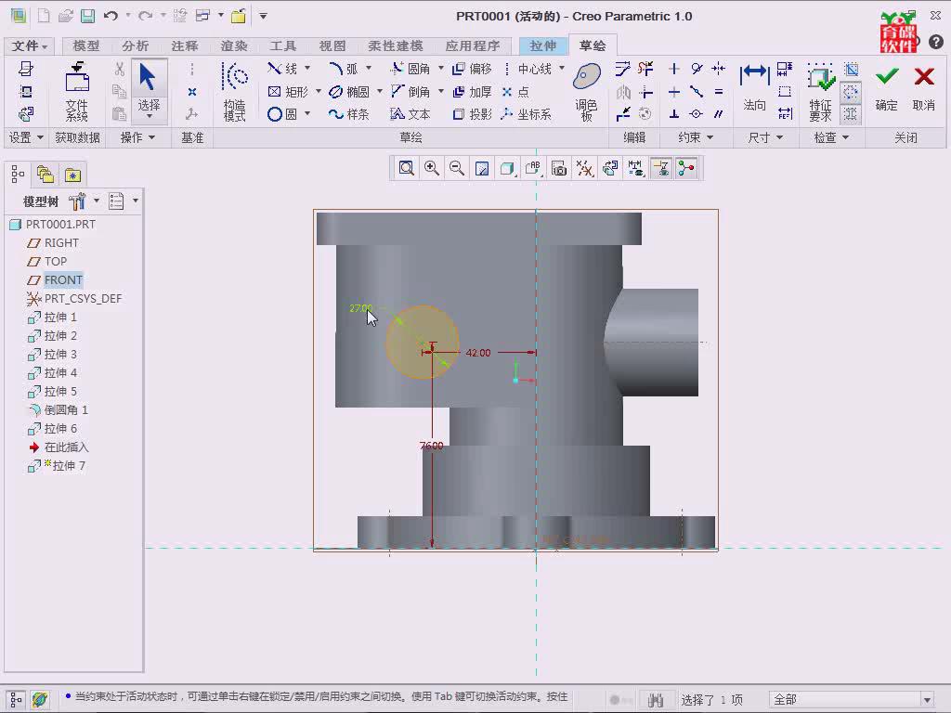This screenshot has width=951, height=713.
Task: Open the File (文件) menu
Action: coord(29,45)
